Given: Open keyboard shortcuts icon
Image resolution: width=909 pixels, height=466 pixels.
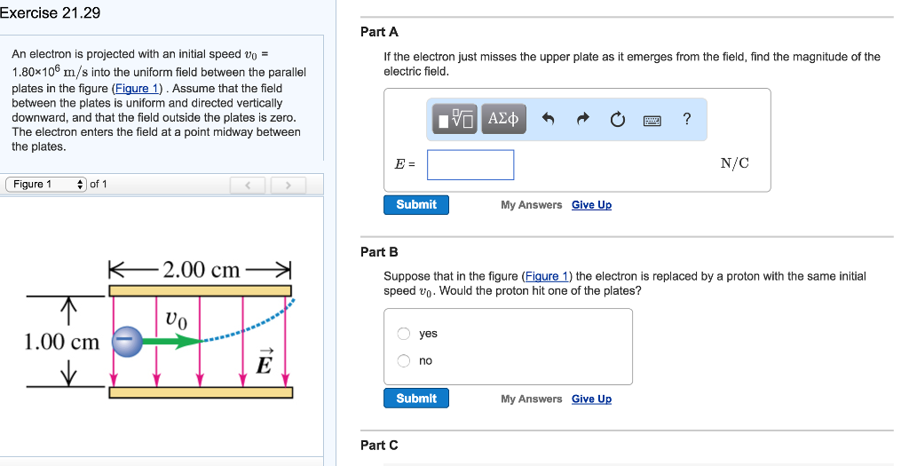Looking at the screenshot, I should (x=652, y=120).
